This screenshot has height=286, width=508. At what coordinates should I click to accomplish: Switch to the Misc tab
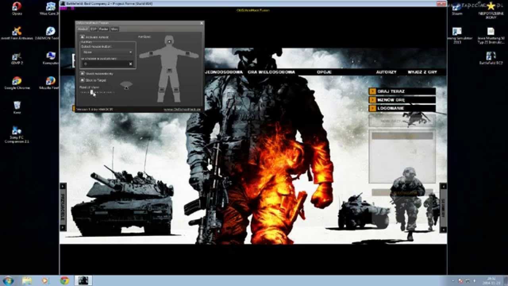[114, 29]
